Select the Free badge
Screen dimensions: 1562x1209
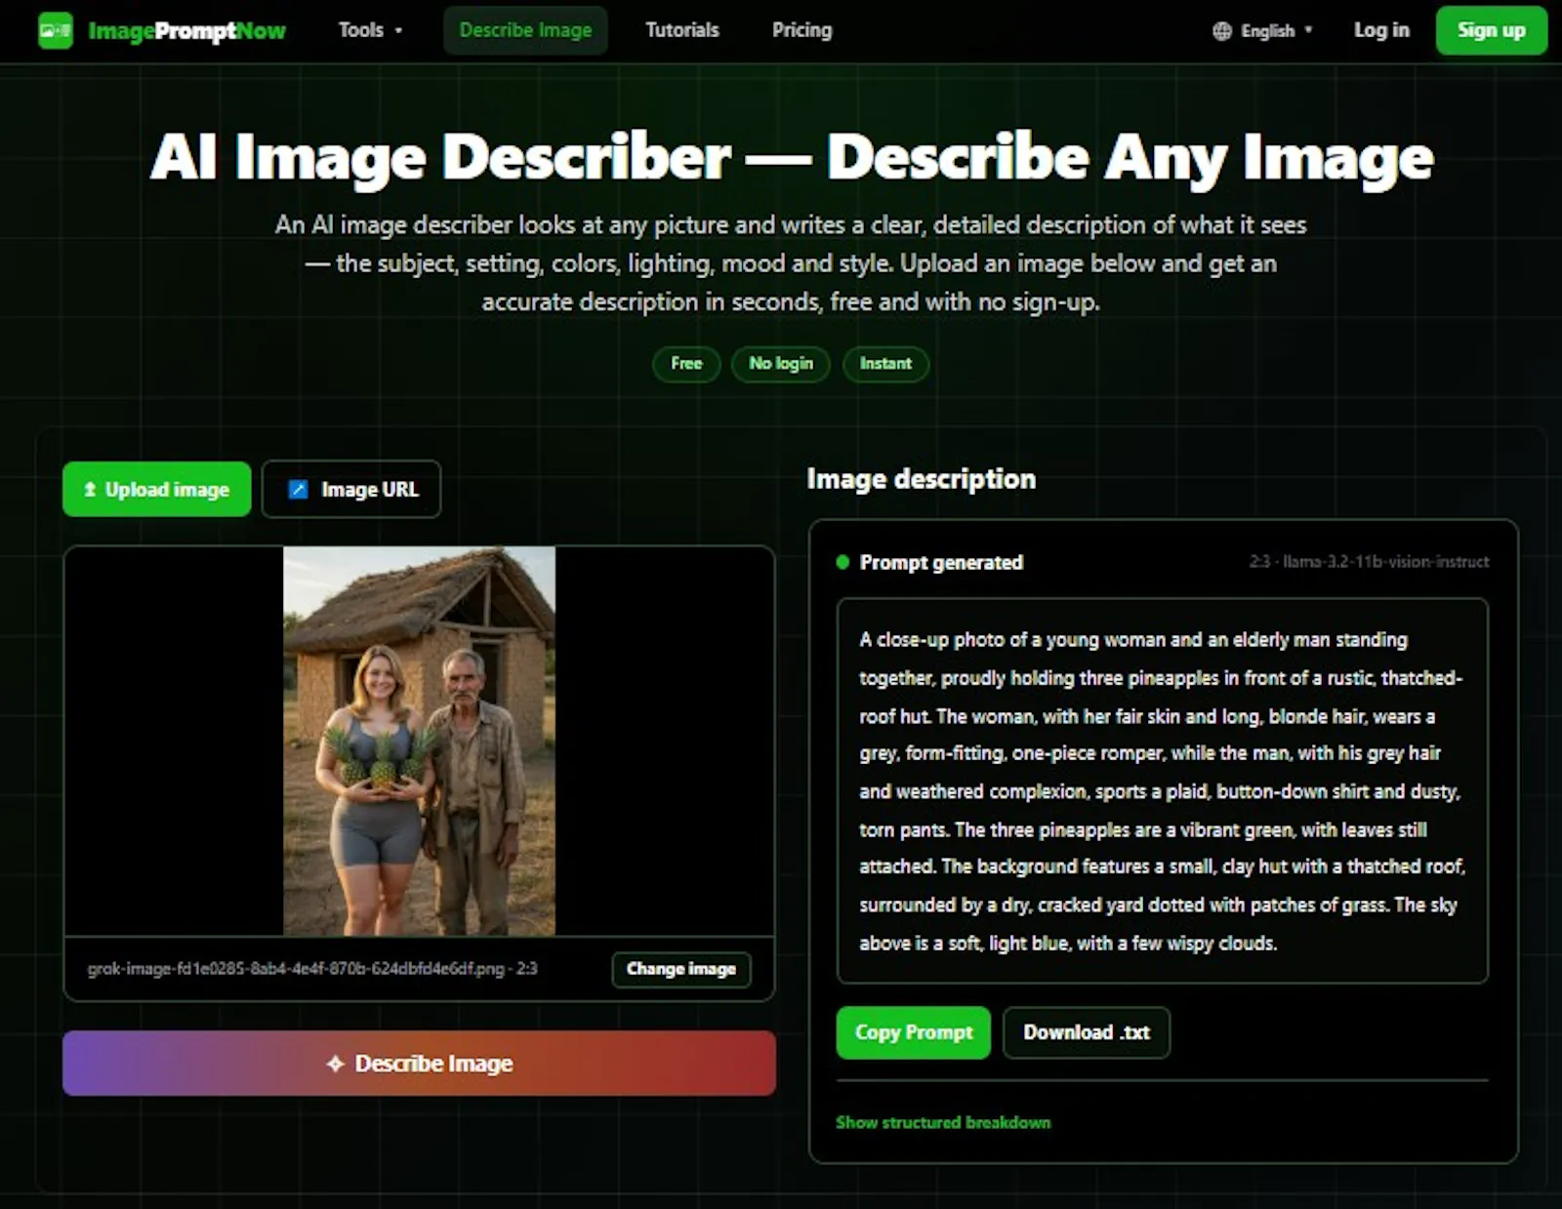pyautogui.click(x=686, y=363)
